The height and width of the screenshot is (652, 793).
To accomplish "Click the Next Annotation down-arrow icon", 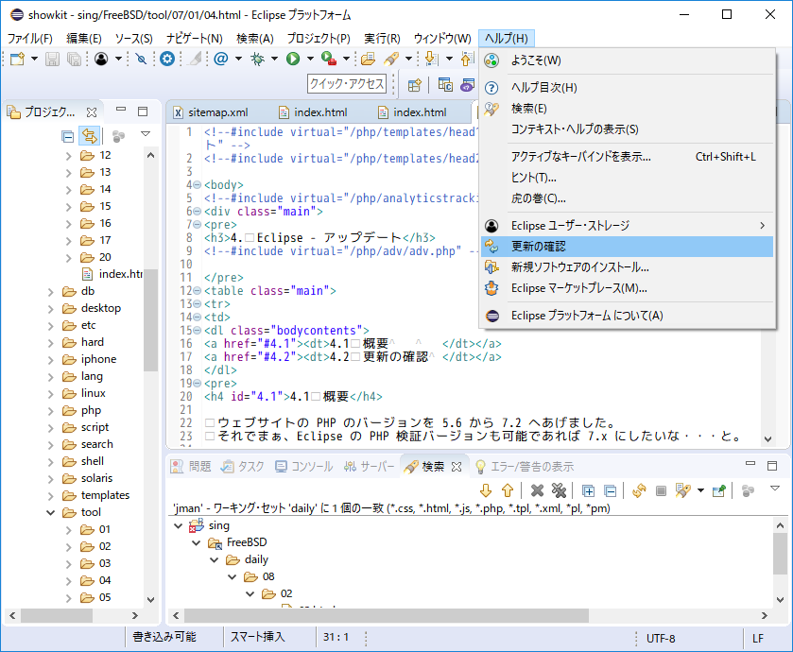I will (x=431, y=60).
